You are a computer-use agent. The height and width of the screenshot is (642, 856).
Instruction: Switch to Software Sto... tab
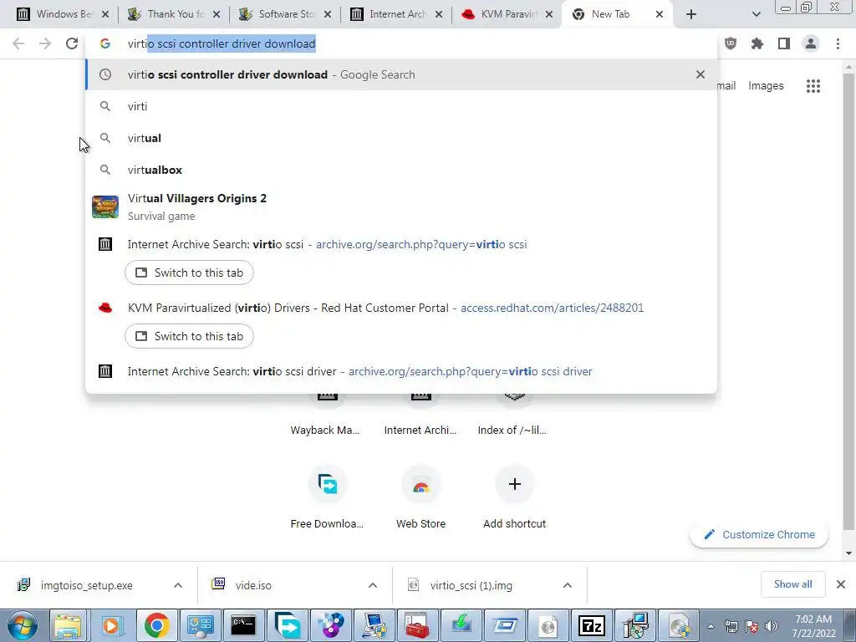285,14
